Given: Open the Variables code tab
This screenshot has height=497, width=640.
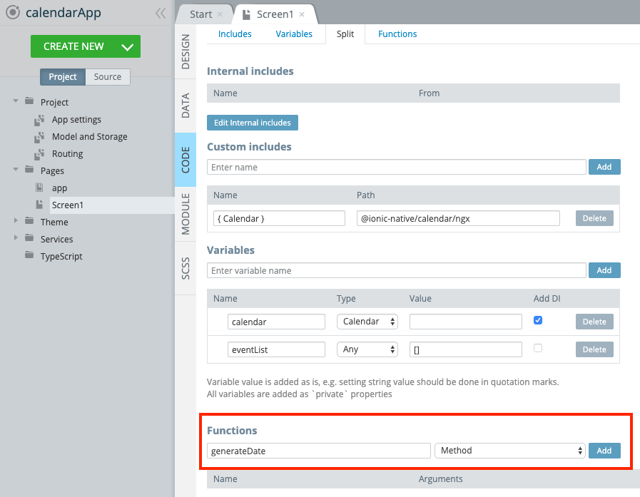Looking at the screenshot, I should click(x=294, y=34).
